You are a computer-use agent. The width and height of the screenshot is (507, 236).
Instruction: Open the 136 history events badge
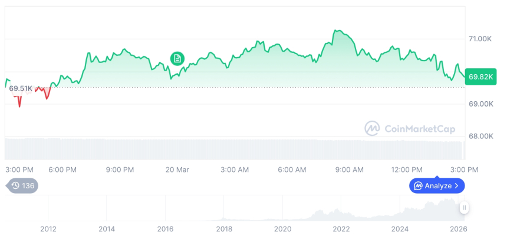[24, 185]
